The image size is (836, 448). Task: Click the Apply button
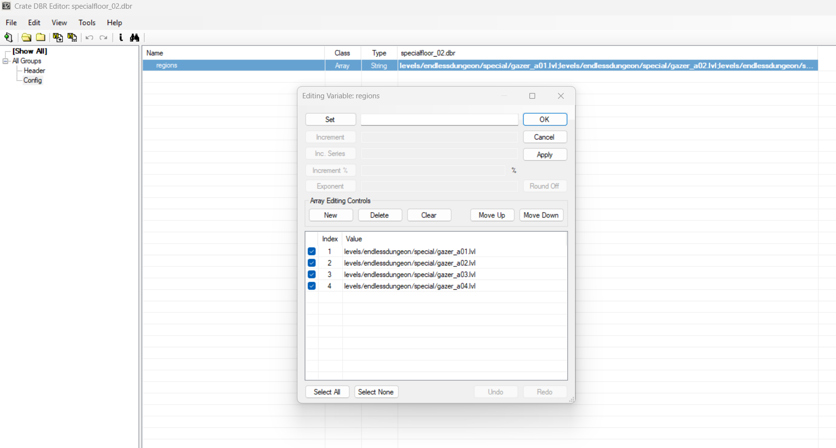[544, 154]
